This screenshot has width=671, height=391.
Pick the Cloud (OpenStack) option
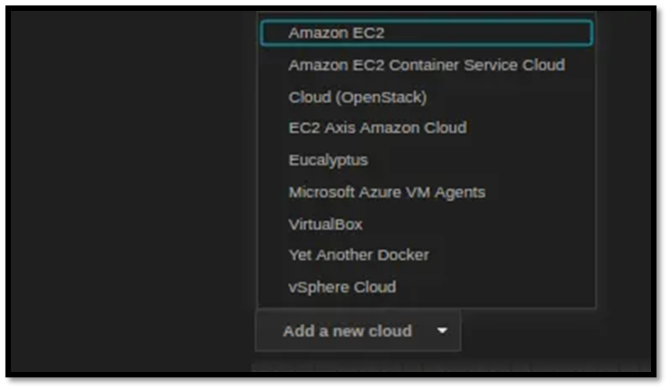357,97
